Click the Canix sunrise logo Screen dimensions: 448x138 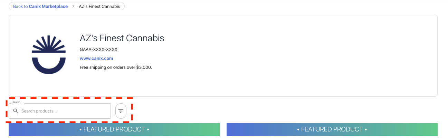click(x=49, y=55)
